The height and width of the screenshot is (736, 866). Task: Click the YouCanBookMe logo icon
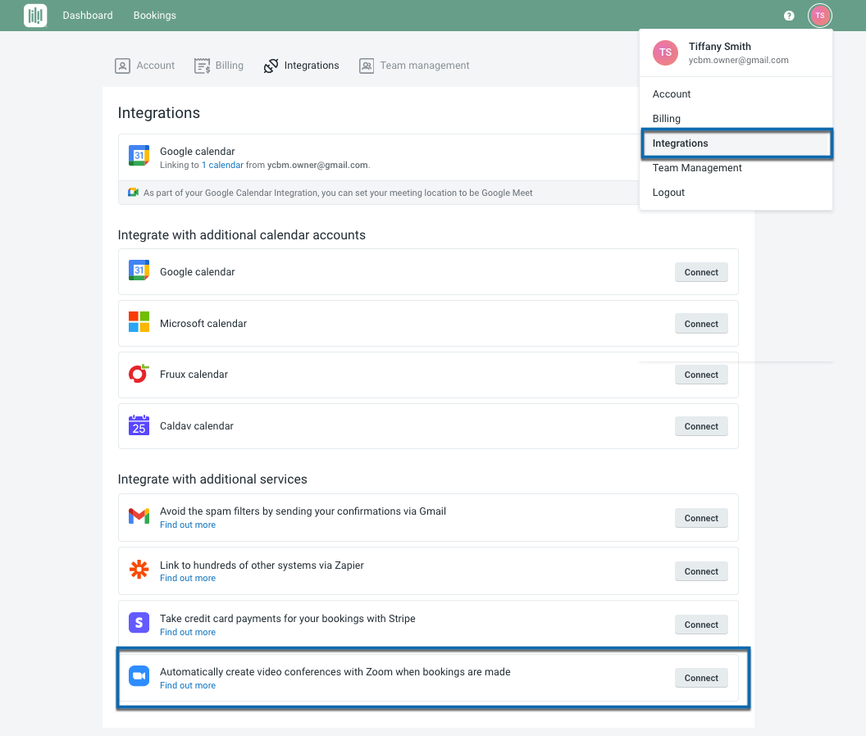pos(35,16)
